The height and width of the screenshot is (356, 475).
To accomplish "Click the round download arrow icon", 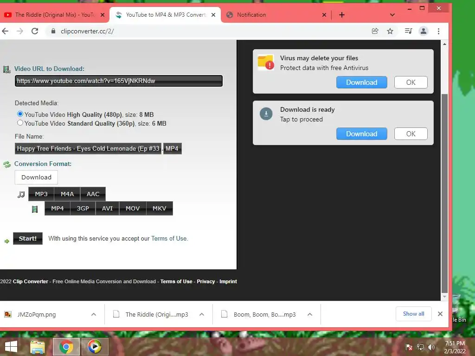I will point(266,114).
